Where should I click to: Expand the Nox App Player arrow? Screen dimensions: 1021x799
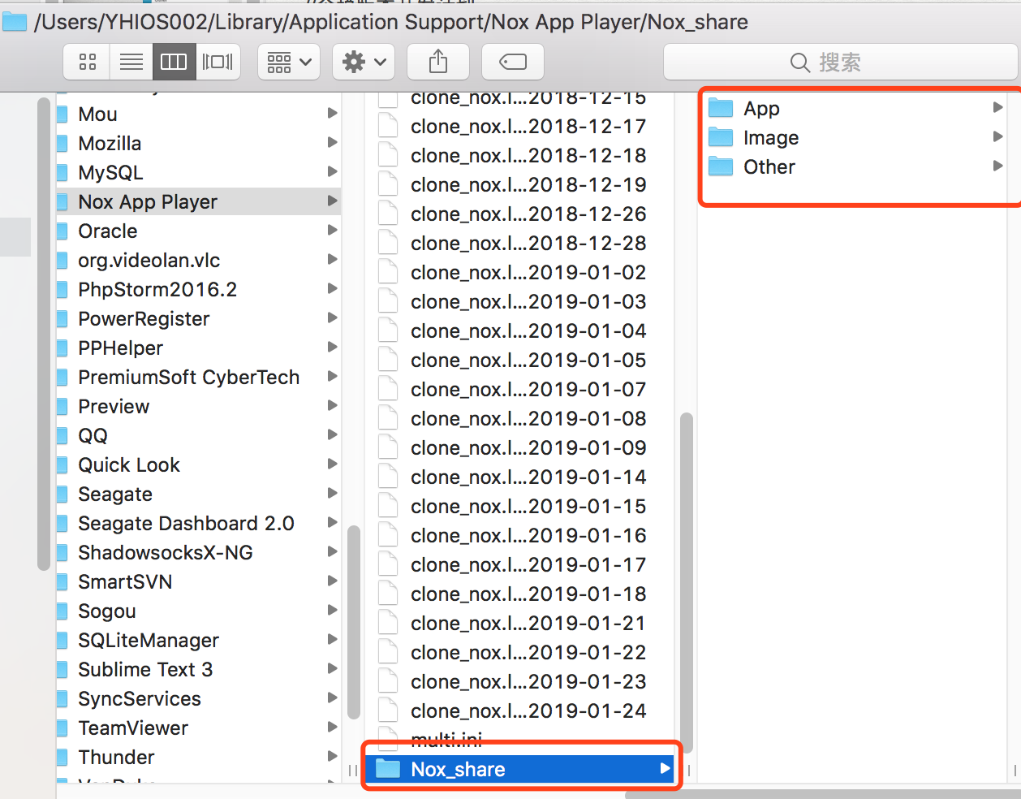(332, 201)
